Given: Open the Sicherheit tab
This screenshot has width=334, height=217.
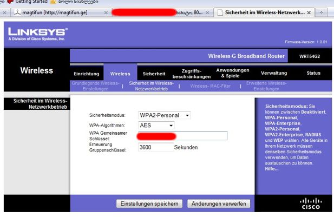Looking at the screenshot, I should [x=154, y=74].
